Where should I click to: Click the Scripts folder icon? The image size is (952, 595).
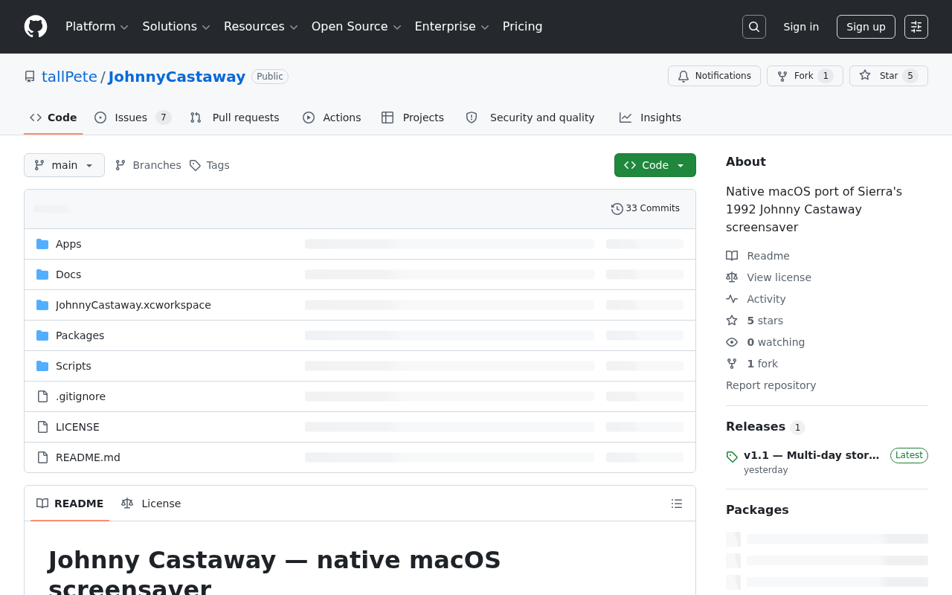[42, 366]
